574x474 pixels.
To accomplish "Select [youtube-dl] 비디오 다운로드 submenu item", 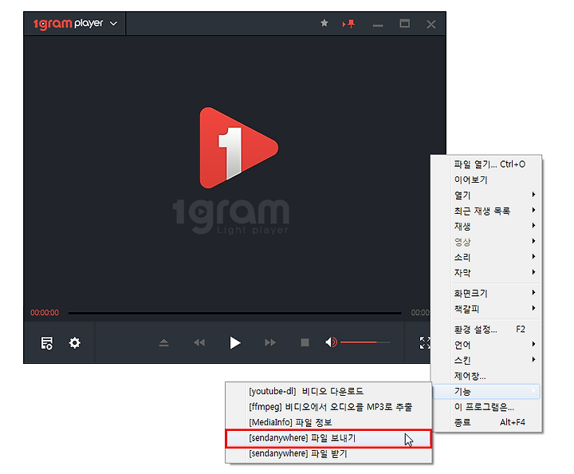I will 328,391.
